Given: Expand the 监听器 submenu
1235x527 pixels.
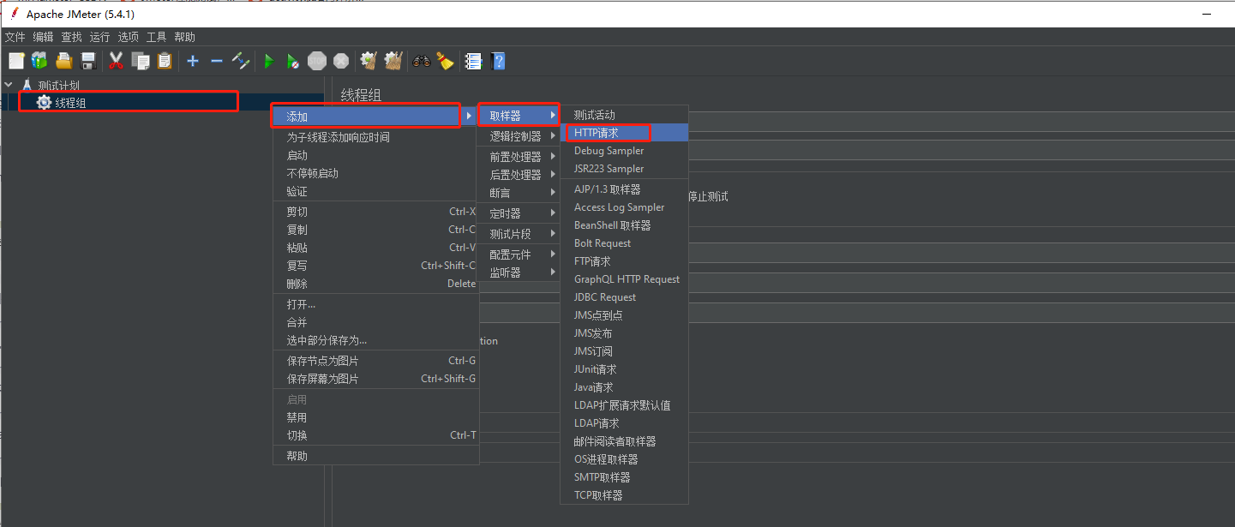Looking at the screenshot, I should 519,272.
